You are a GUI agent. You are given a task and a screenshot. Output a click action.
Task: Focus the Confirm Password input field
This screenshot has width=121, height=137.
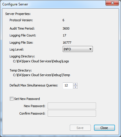(x=72, y=113)
